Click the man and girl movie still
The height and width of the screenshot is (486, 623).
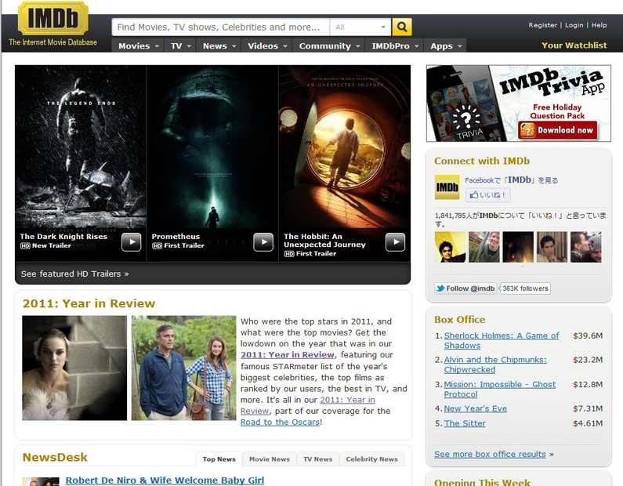(183, 368)
